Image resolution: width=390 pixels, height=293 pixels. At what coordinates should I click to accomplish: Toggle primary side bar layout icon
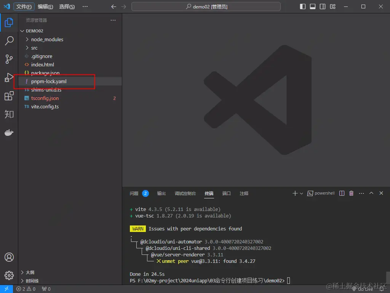(303, 6)
